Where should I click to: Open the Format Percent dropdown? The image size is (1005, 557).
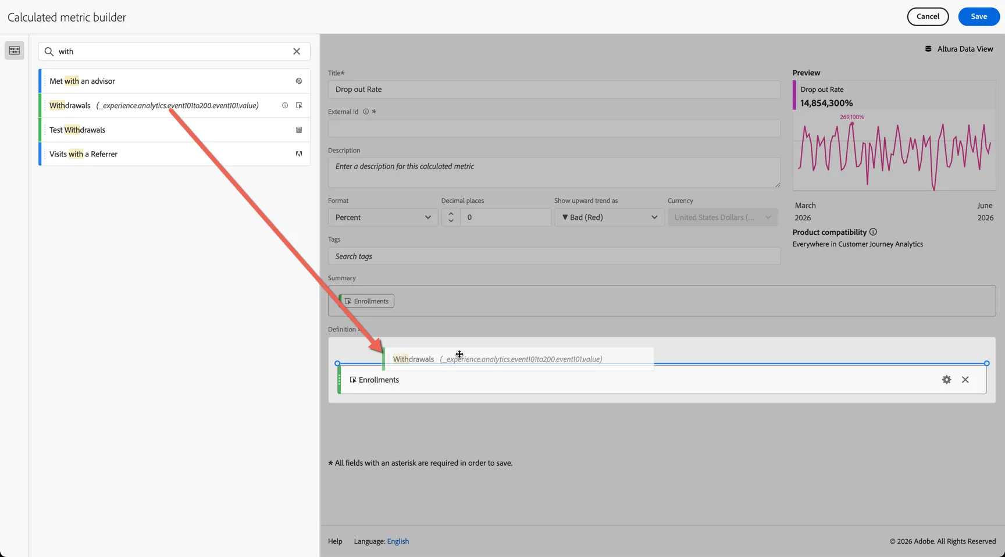click(383, 217)
